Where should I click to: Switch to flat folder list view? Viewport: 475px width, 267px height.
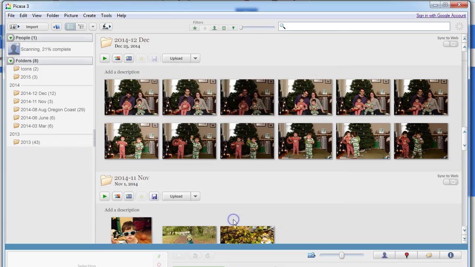coord(70,27)
